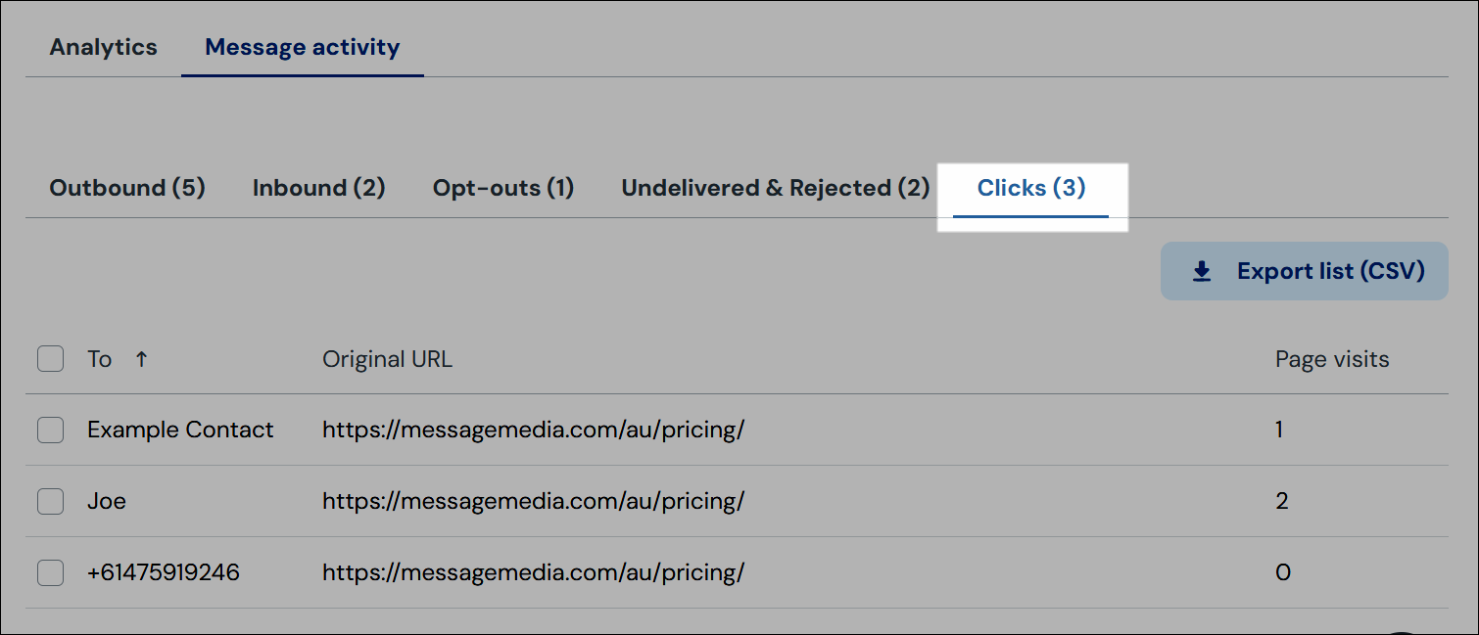Open the pricing URL in Joe's row
This screenshot has height=635, width=1479.
[x=534, y=501]
